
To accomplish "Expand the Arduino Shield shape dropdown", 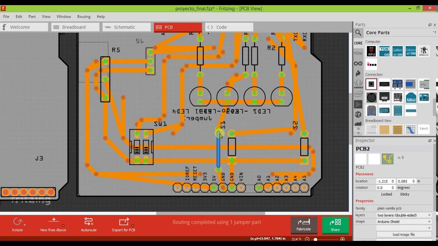I will (429, 222).
